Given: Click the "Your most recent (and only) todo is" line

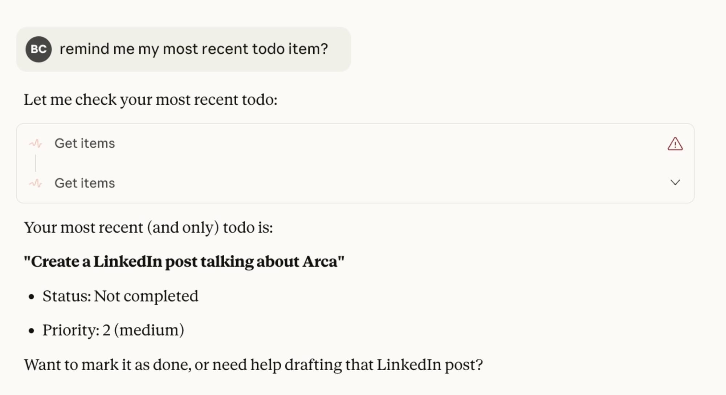Looking at the screenshot, I should click(x=148, y=227).
